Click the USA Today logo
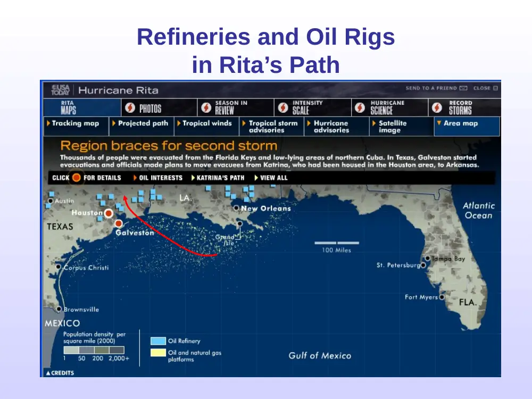Viewport: 532px width, 399px height. (61, 90)
